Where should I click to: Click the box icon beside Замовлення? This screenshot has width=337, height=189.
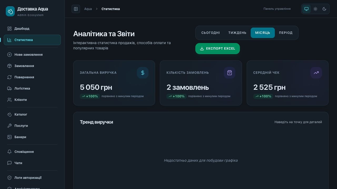point(9,66)
